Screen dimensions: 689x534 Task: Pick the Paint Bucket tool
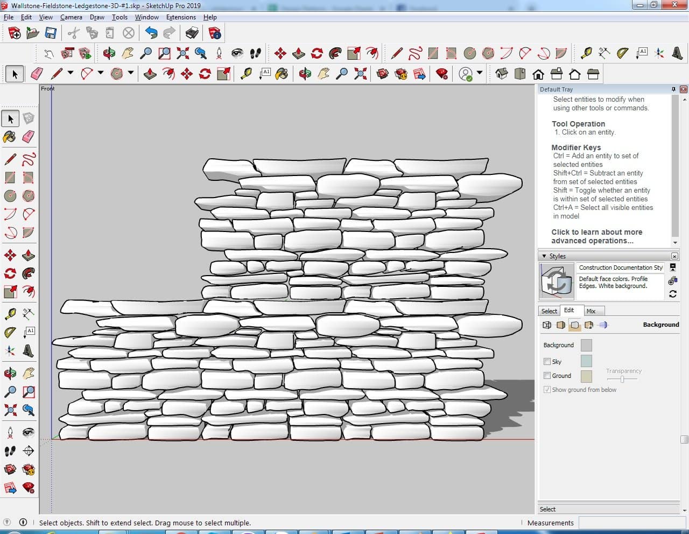click(10, 137)
